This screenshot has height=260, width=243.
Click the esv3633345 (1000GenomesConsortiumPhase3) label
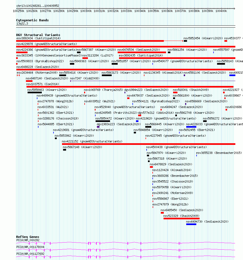click(x=49, y=56)
